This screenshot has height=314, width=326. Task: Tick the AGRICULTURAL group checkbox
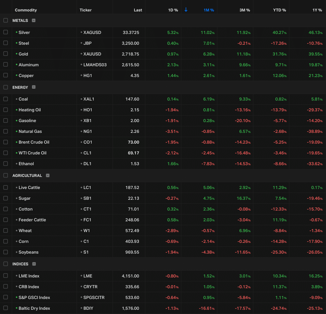pyautogui.click(x=6, y=176)
